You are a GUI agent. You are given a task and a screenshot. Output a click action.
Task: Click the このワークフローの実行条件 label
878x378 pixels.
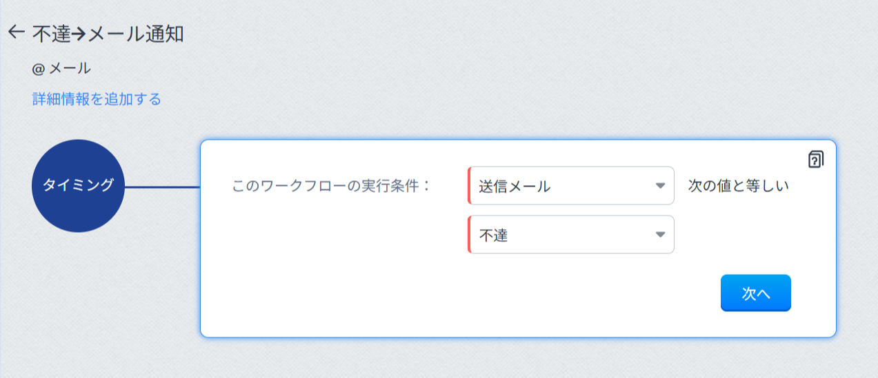[x=331, y=186]
